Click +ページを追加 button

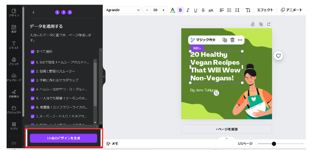click(x=227, y=129)
